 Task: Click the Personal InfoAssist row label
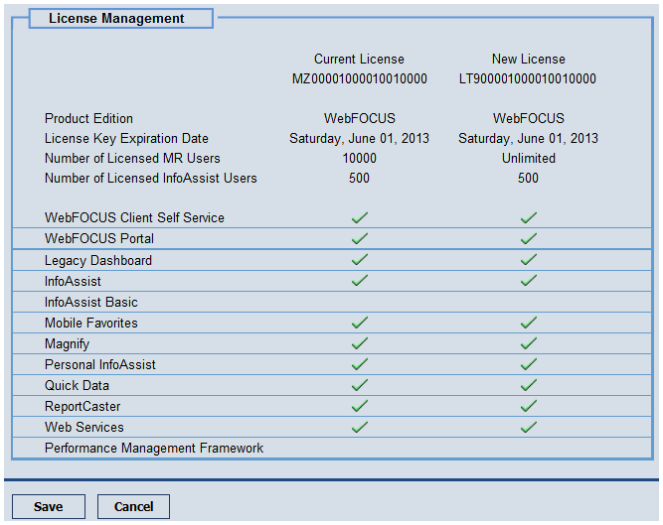pos(100,364)
